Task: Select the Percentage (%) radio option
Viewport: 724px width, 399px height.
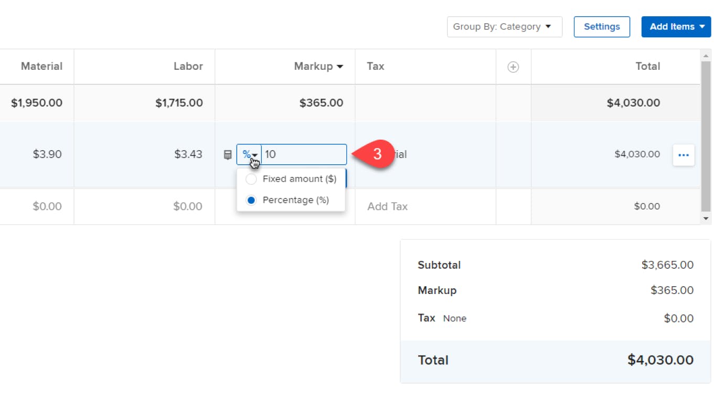Action: (x=251, y=200)
